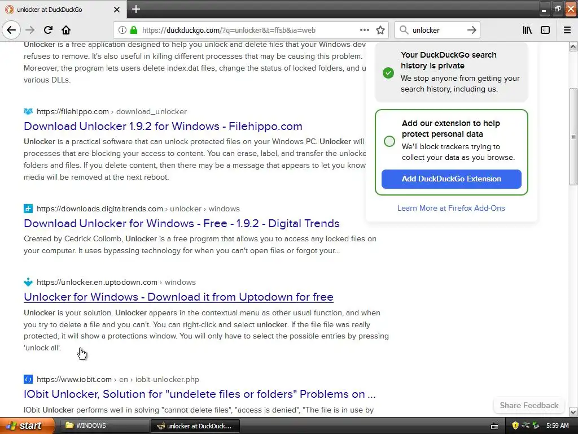The image size is (578, 434).
Task: Click the vertical scrollbar thumb
Action: click(573, 137)
